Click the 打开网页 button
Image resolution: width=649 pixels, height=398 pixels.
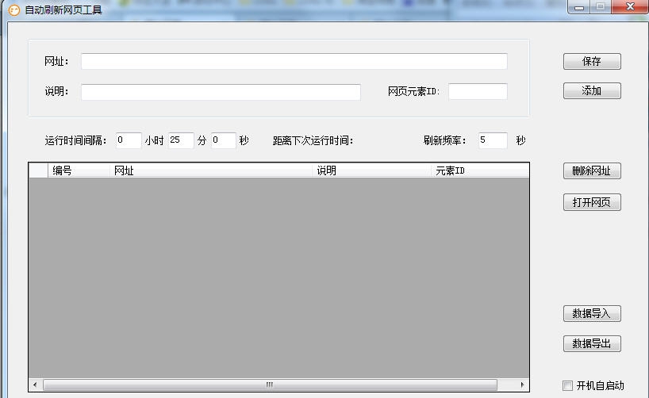click(x=592, y=202)
